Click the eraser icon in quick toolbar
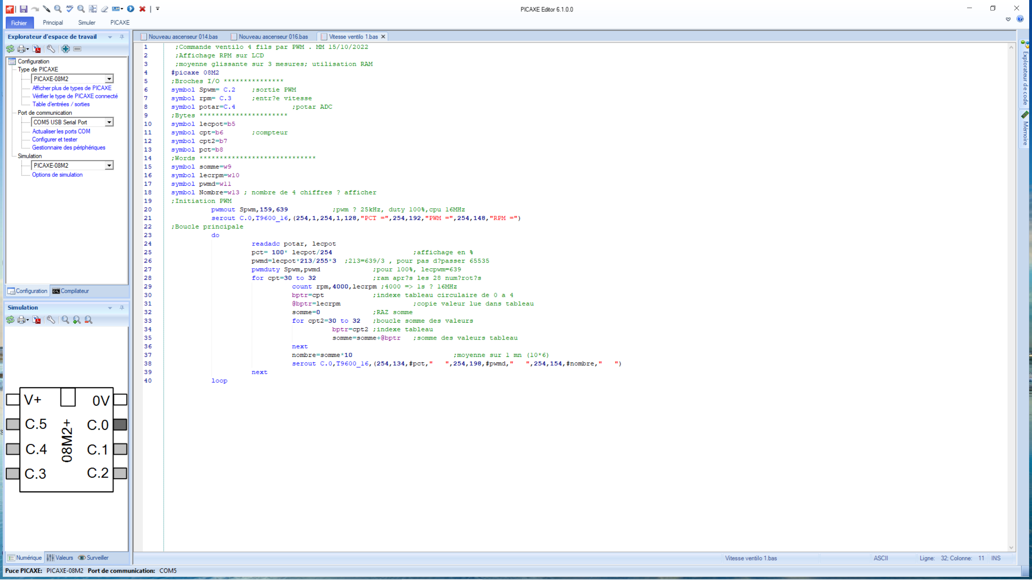1032x580 pixels. tap(104, 9)
